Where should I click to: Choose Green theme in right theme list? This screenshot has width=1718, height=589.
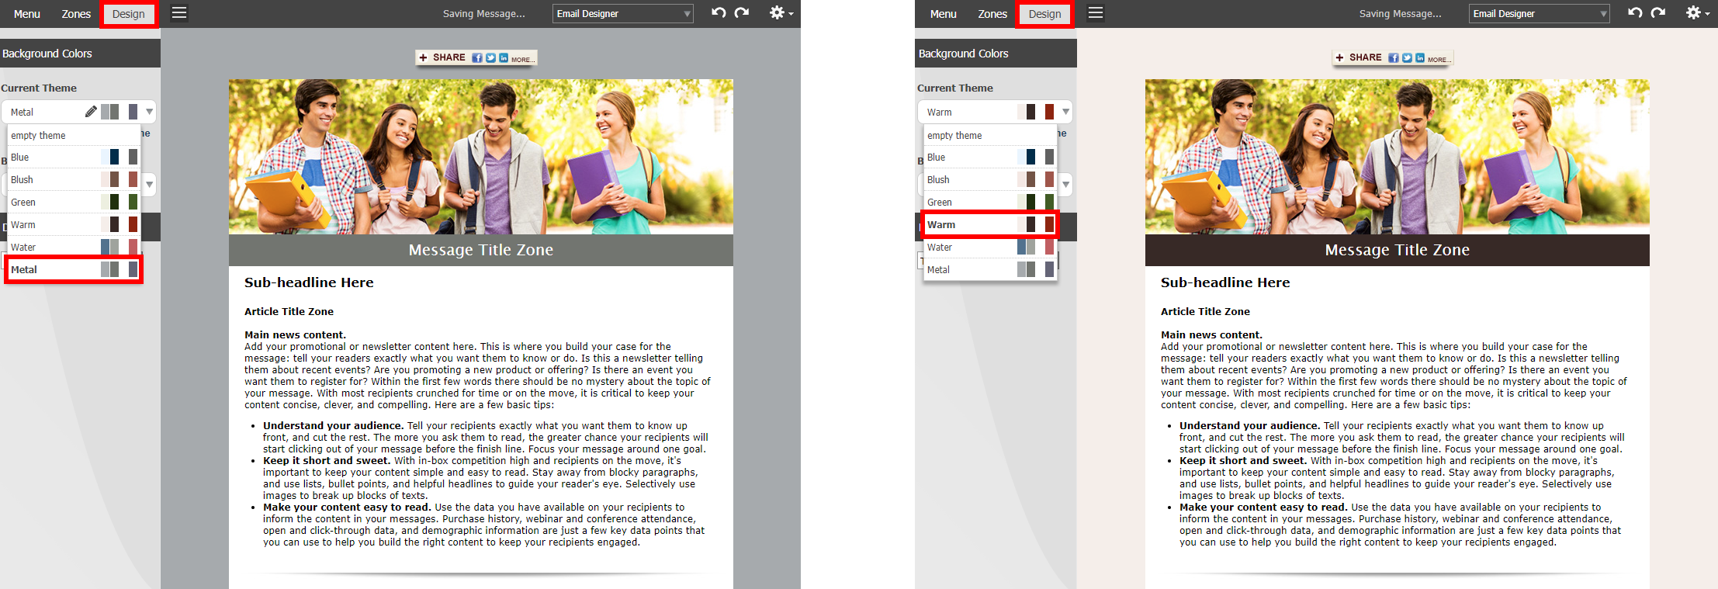click(x=990, y=202)
